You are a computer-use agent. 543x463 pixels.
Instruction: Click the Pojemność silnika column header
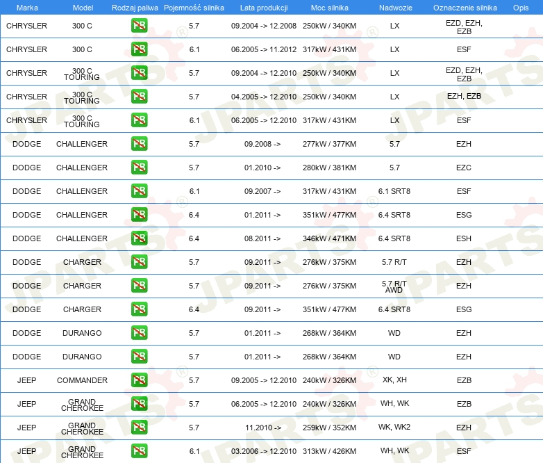[x=194, y=7]
